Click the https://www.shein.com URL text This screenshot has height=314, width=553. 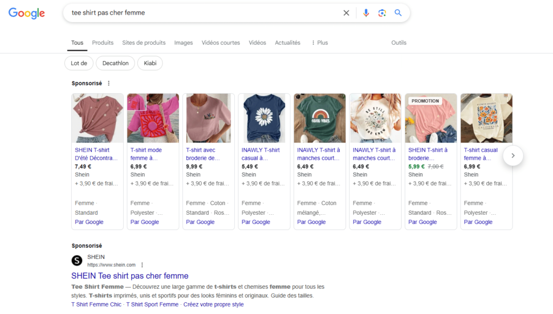pos(111,265)
